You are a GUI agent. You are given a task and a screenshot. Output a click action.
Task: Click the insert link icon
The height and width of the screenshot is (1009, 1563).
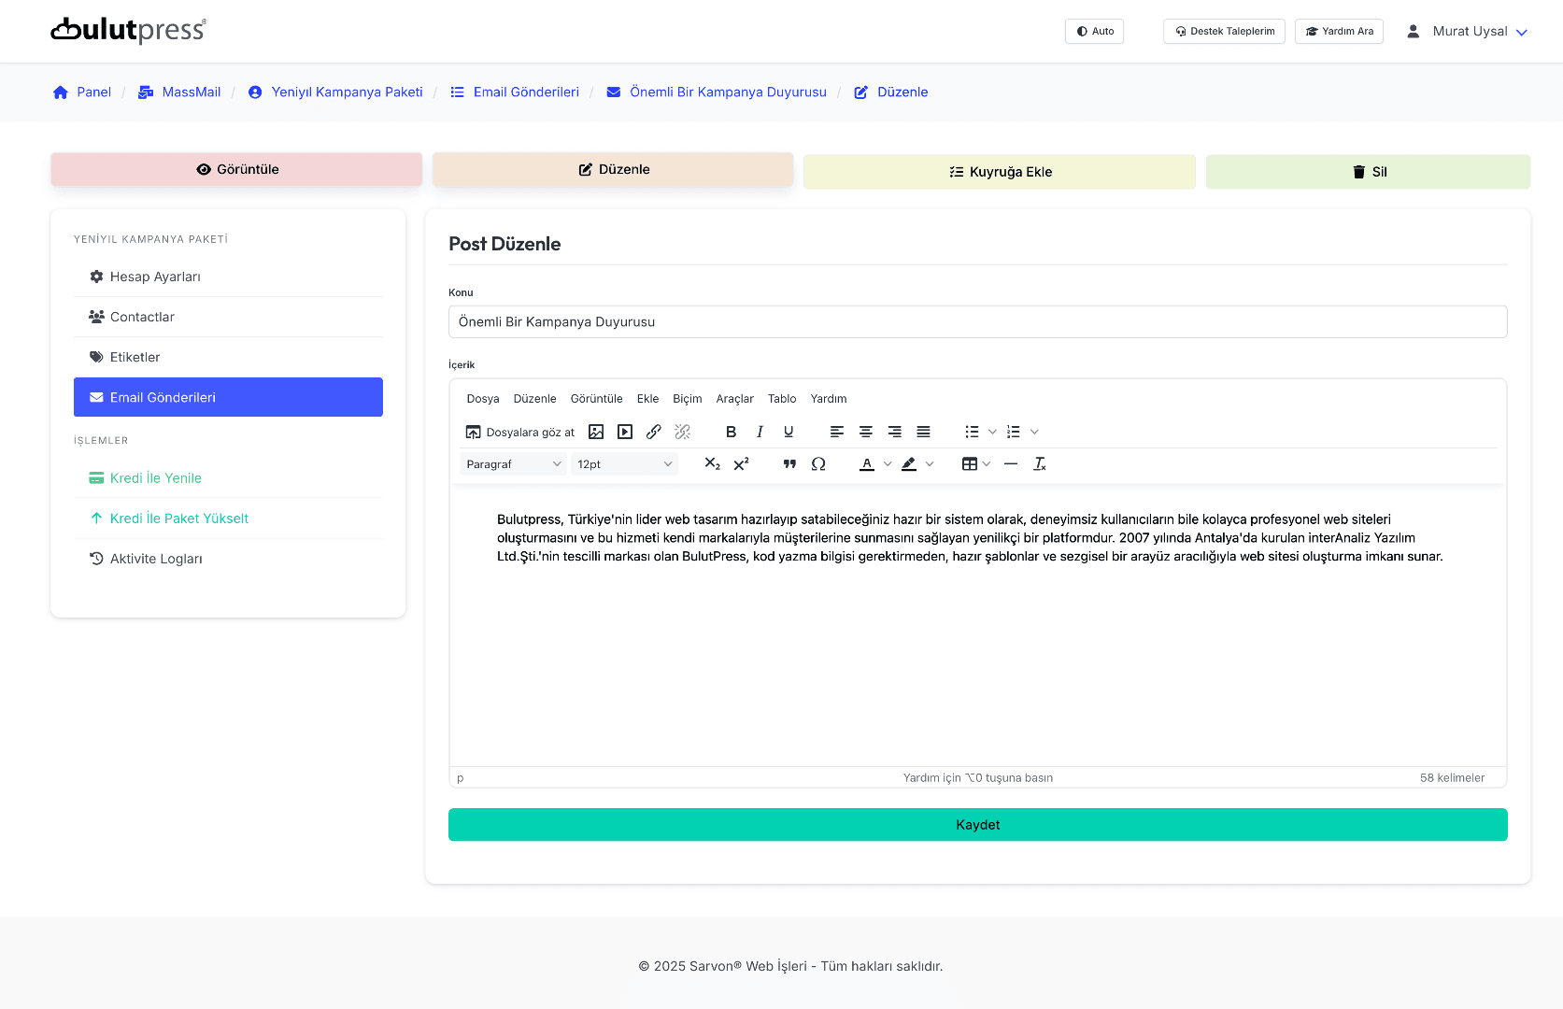click(654, 432)
